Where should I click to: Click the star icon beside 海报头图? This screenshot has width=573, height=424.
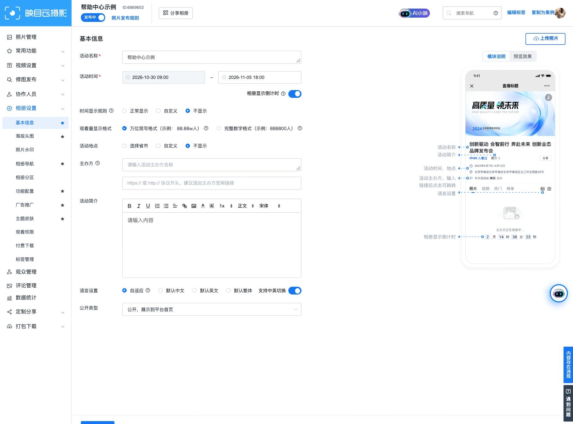coord(62,136)
